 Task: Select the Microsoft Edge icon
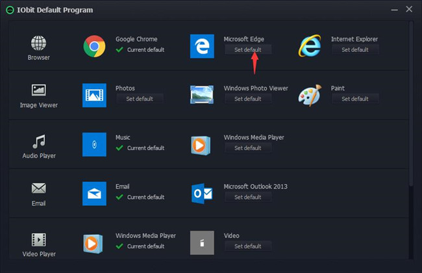tap(202, 46)
